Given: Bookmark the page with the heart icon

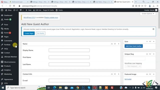Looking at the screenshot, I should (x=145, y=6).
